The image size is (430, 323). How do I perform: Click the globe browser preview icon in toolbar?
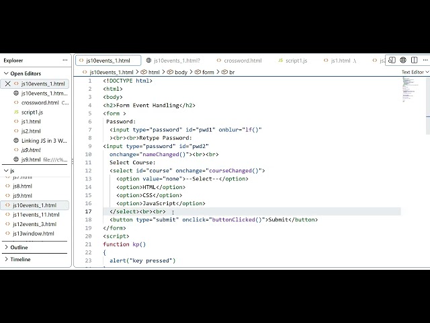403,60
